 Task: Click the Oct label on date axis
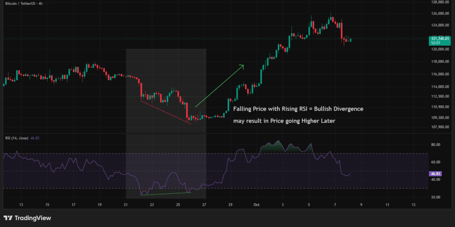tap(256, 205)
